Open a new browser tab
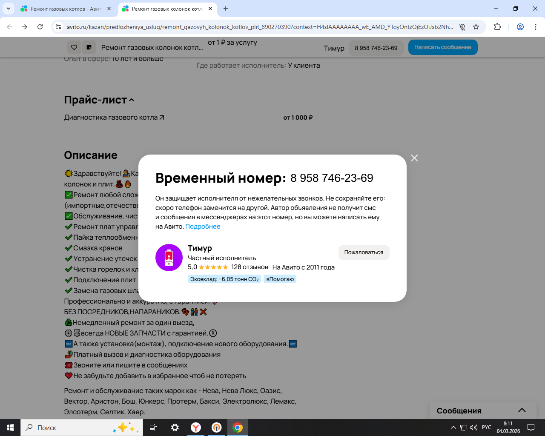The image size is (545, 436). coord(226,9)
